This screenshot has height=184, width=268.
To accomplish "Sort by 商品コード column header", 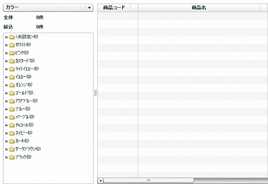I will click(114, 8).
